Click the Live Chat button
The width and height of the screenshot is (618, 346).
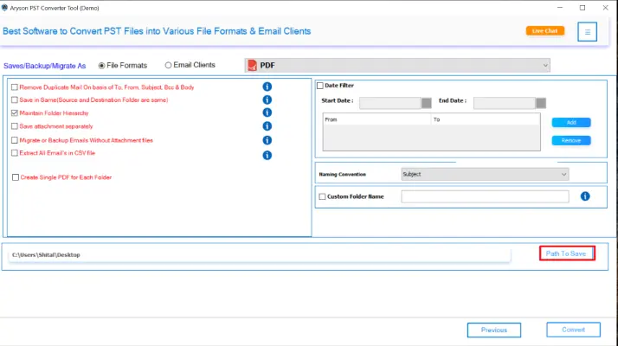[544, 31]
